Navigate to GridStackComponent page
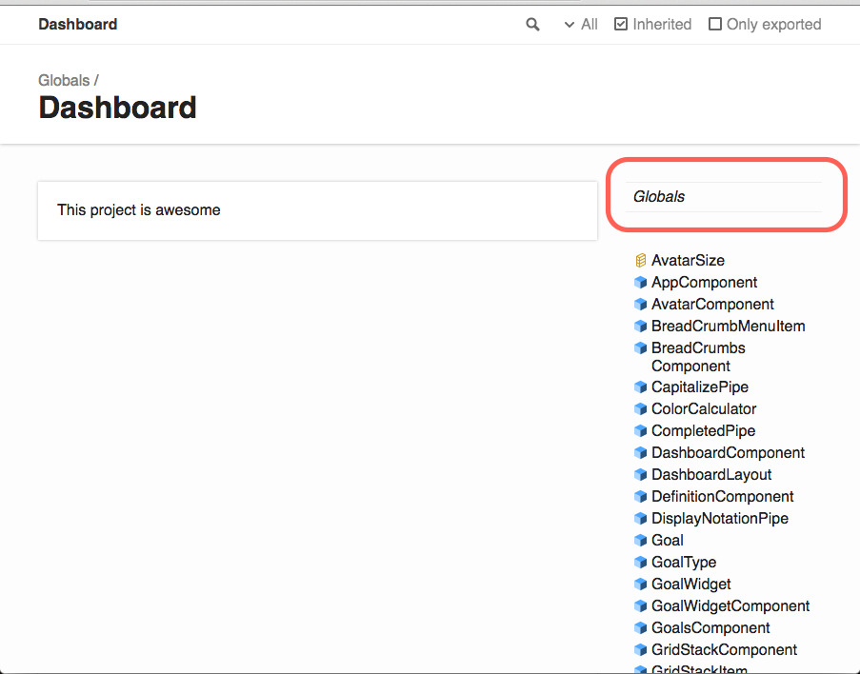Screen dimensions: 860x674 point(724,650)
